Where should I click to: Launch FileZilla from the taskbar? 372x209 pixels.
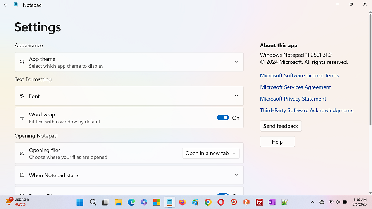click(x=259, y=202)
